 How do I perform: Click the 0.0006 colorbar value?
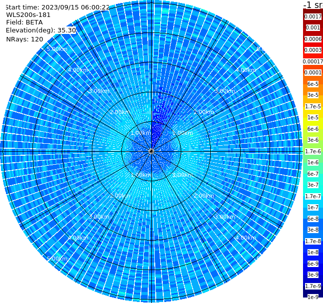click(x=313, y=39)
